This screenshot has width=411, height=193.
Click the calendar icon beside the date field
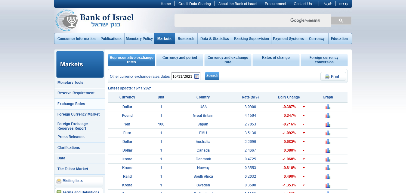click(x=196, y=77)
